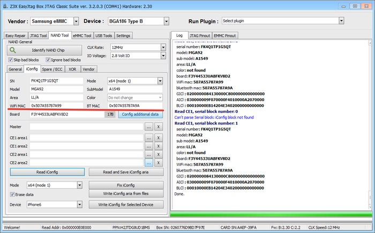Image resolution: width=375 pixels, height=233 pixels.
Task: Switch to the EMMC Pinout tab
Action: pyautogui.click(x=225, y=35)
